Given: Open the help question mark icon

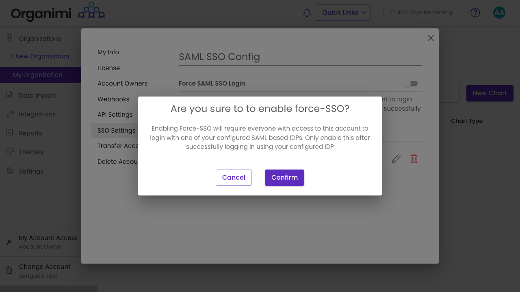Looking at the screenshot, I should (475, 13).
